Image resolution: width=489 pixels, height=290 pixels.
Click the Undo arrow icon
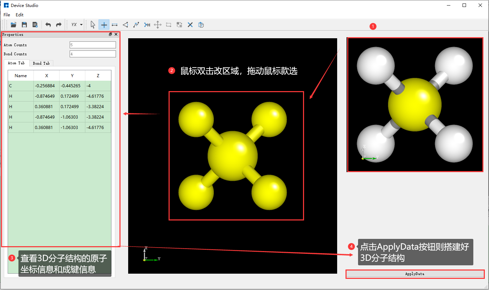coord(48,25)
